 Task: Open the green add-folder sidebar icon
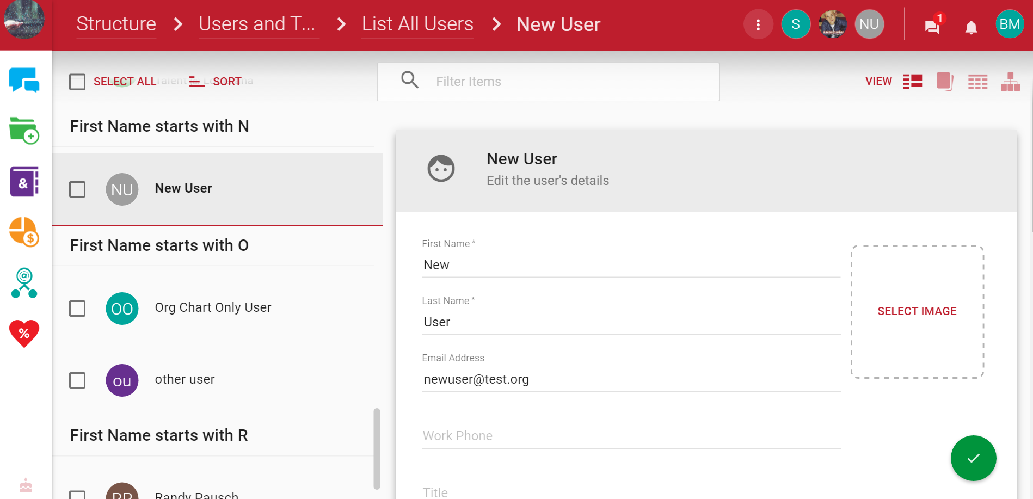click(x=24, y=131)
